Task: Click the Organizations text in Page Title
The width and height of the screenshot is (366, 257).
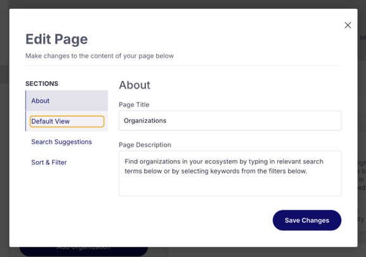Action: coord(145,121)
